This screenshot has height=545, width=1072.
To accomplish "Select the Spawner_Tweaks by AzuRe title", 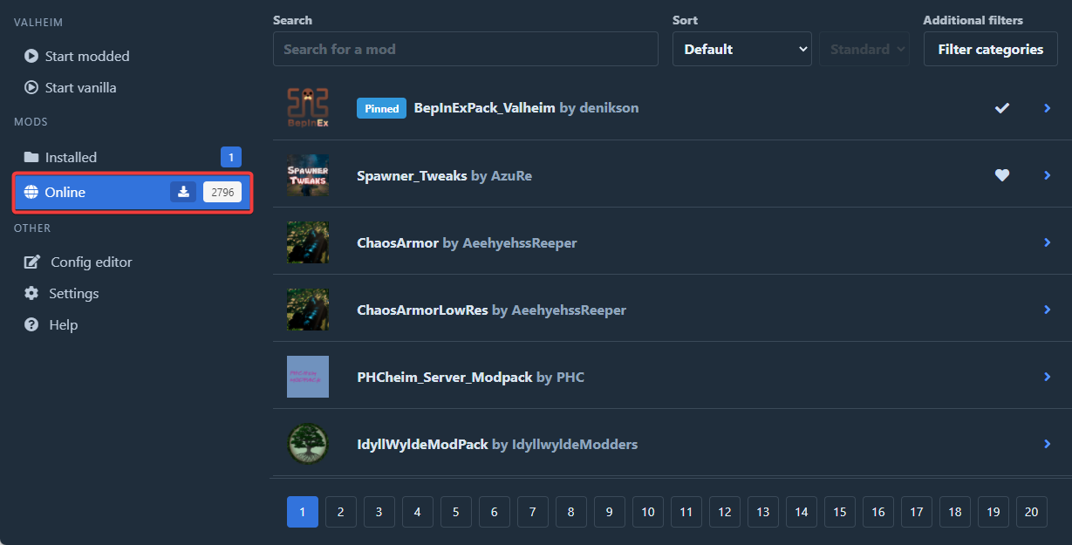I will (x=444, y=175).
